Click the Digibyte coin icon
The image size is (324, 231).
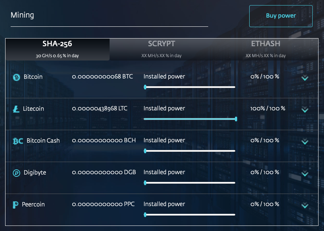pos(16,173)
